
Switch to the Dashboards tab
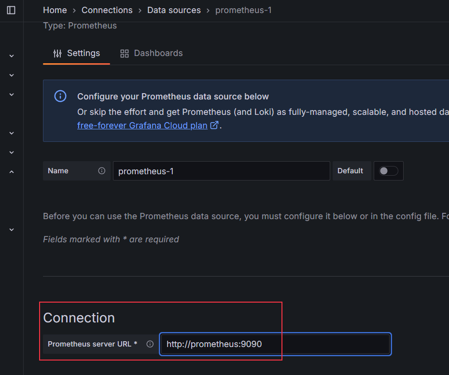coord(151,53)
